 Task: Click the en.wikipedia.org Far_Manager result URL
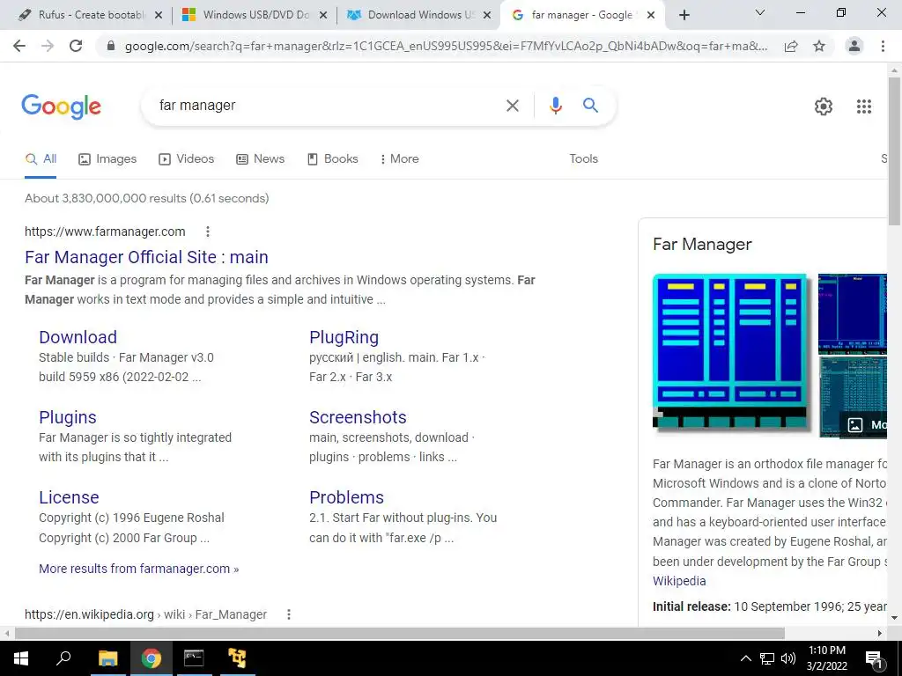[x=145, y=614]
